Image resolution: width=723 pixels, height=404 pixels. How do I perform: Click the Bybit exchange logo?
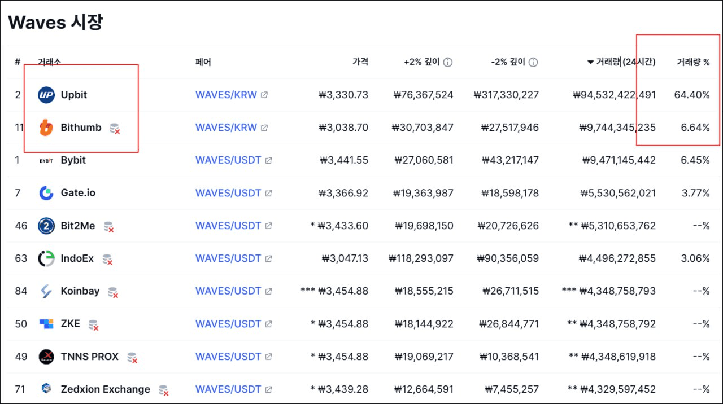(x=46, y=160)
